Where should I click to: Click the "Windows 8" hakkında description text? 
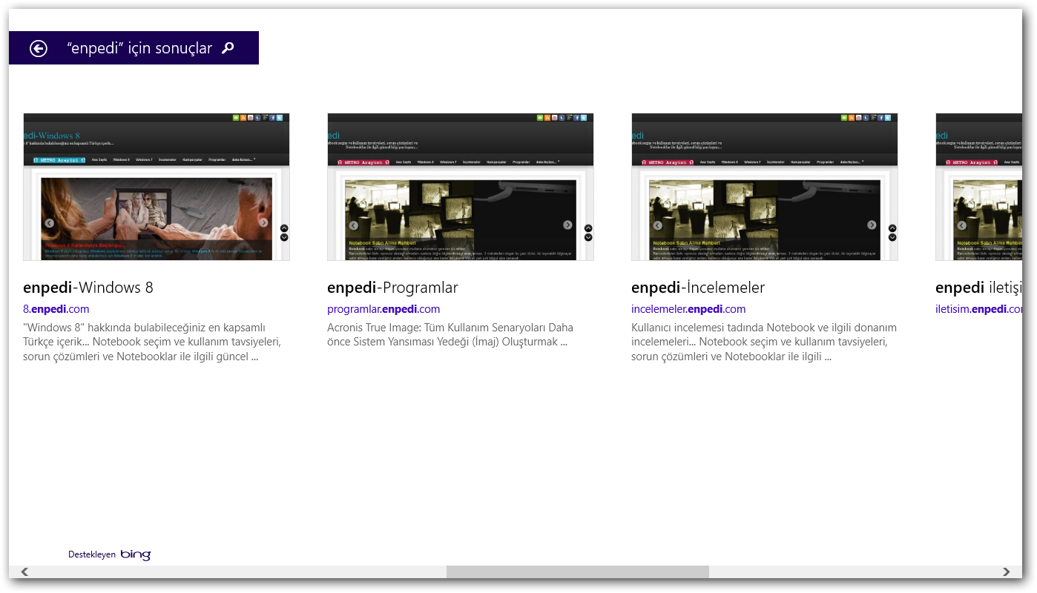point(152,342)
